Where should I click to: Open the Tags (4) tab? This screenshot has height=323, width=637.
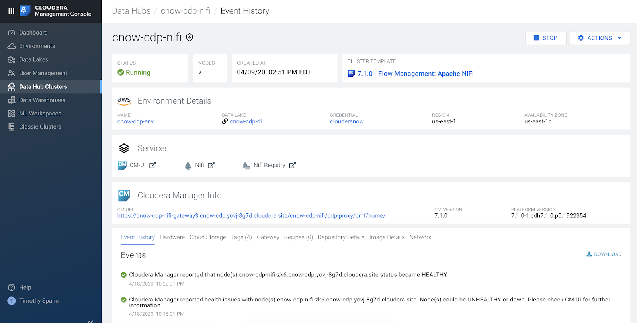241,237
